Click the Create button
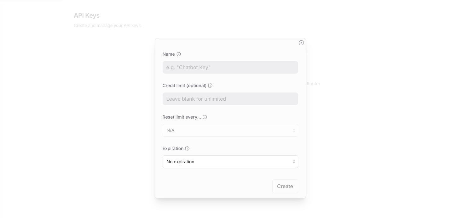Image resolution: width=469 pixels, height=218 pixels. pyautogui.click(x=285, y=186)
